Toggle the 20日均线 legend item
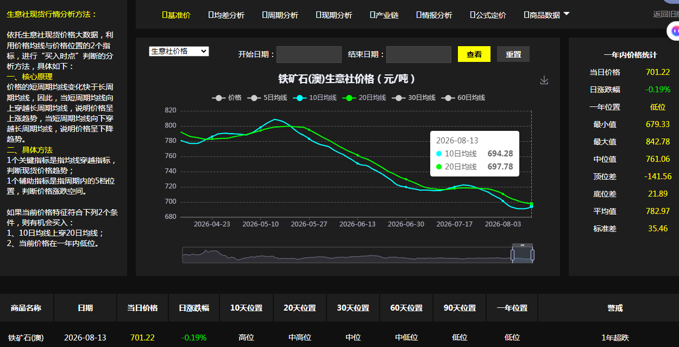The image size is (679, 347). (366, 98)
